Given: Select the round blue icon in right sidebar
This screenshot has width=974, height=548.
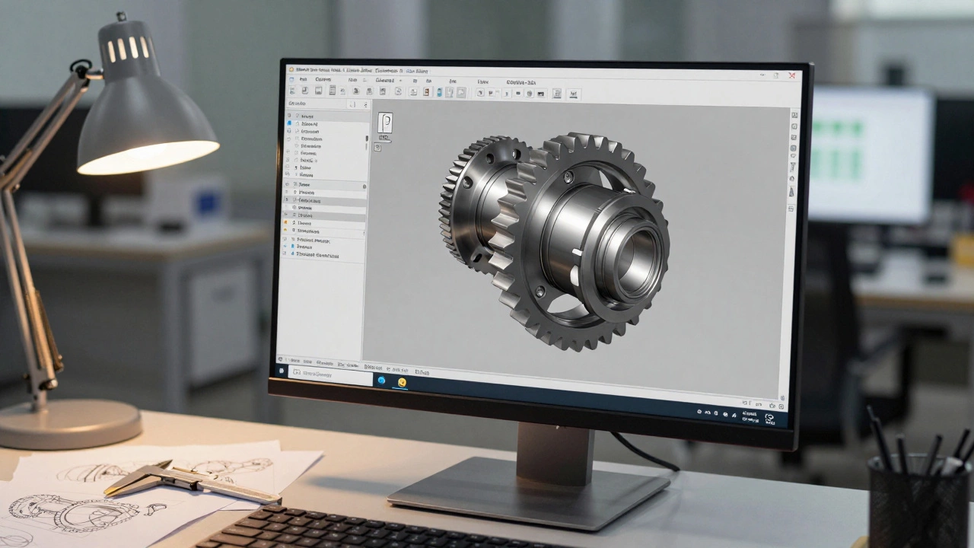Looking at the screenshot, I should [x=794, y=148].
